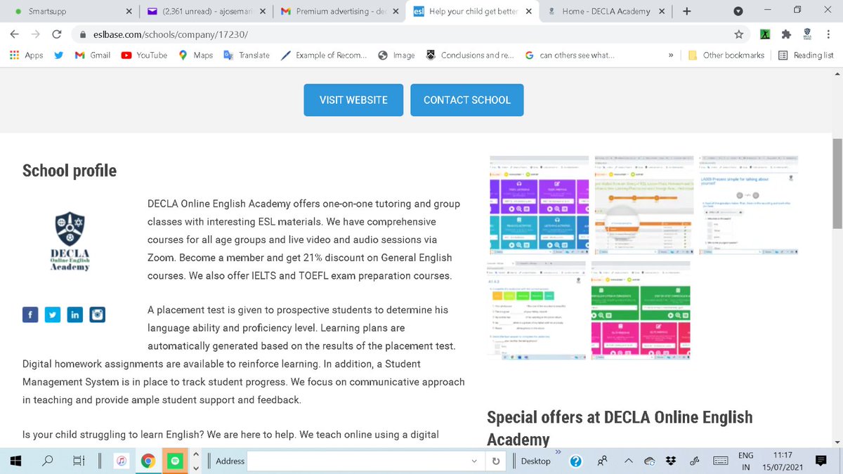Image resolution: width=843 pixels, height=474 pixels.
Task: Open the Chrome extensions puzzle icon
Action: [787, 33]
